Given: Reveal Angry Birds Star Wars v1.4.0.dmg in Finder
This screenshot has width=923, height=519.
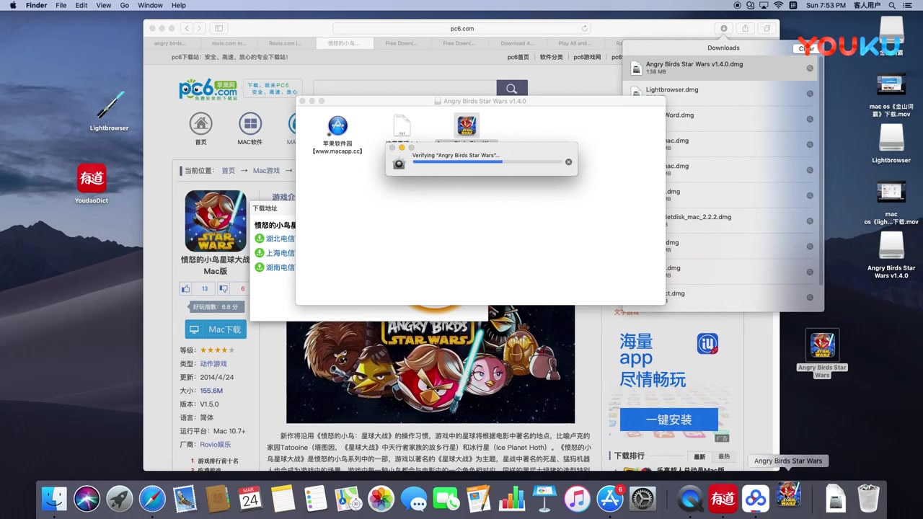Looking at the screenshot, I should pos(810,68).
